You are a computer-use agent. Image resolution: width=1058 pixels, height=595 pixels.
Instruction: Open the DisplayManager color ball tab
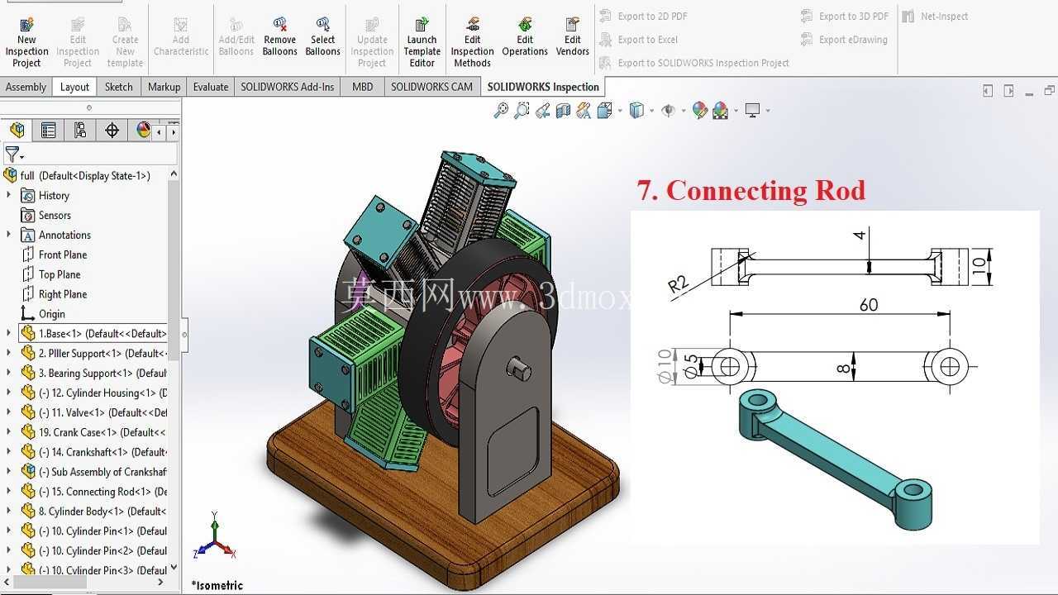[x=143, y=130]
